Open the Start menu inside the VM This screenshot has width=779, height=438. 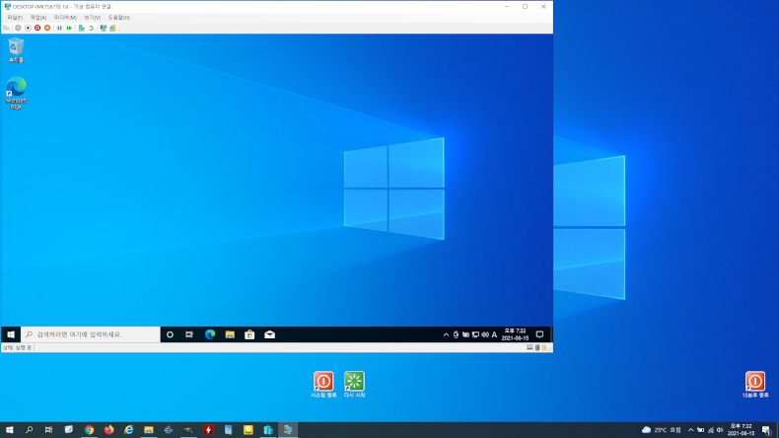click(x=11, y=334)
